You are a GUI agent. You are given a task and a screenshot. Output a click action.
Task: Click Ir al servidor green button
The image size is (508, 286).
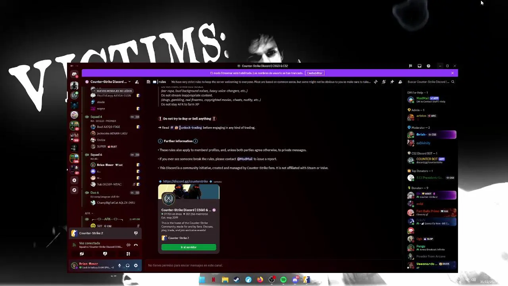click(x=189, y=247)
